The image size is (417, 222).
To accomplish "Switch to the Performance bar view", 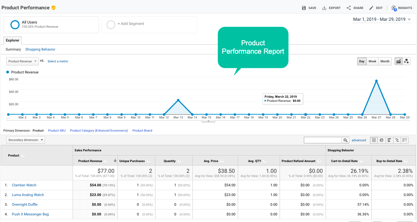I will coord(389,140).
